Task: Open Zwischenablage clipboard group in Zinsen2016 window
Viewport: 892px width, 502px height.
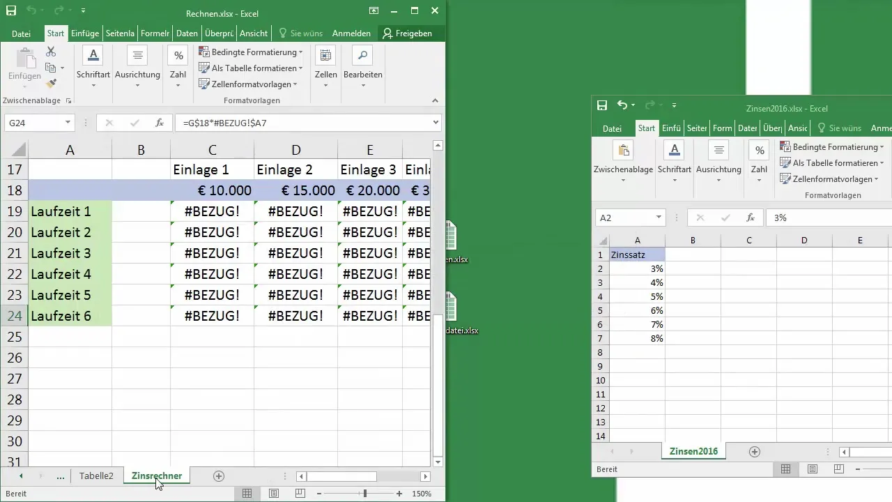Action: coord(623,161)
